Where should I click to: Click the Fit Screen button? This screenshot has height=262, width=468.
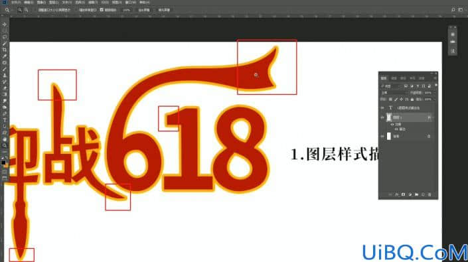point(144,10)
